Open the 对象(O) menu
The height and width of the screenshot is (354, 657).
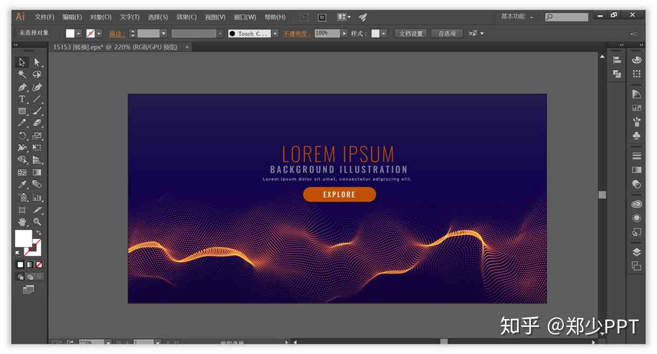[101, 17]
